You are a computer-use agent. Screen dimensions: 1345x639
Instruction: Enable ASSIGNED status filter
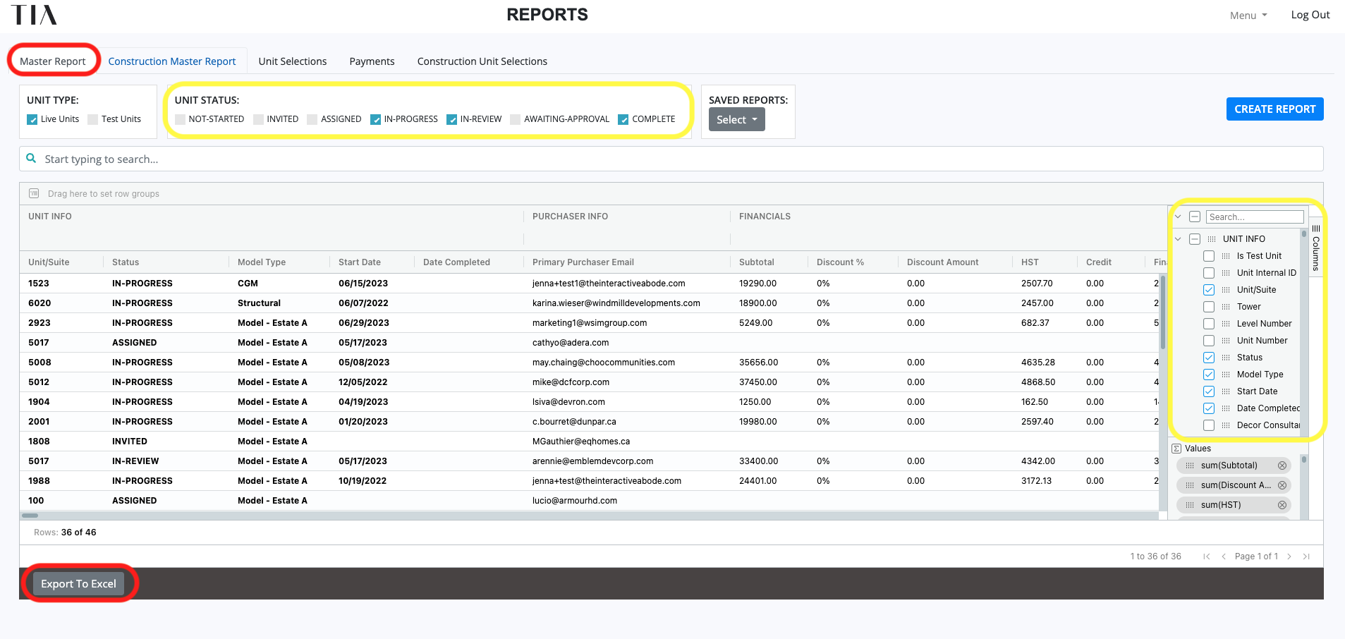[x=312, y=119]
